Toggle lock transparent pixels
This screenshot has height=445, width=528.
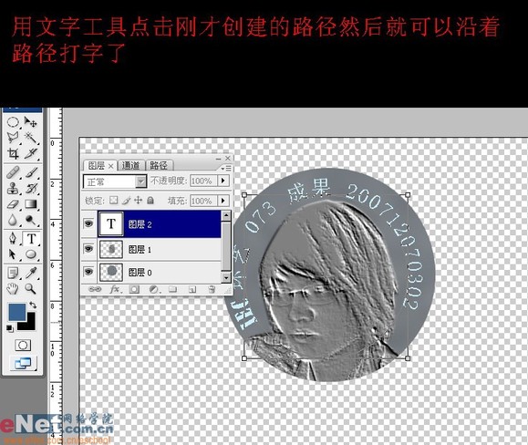(114, 201)
